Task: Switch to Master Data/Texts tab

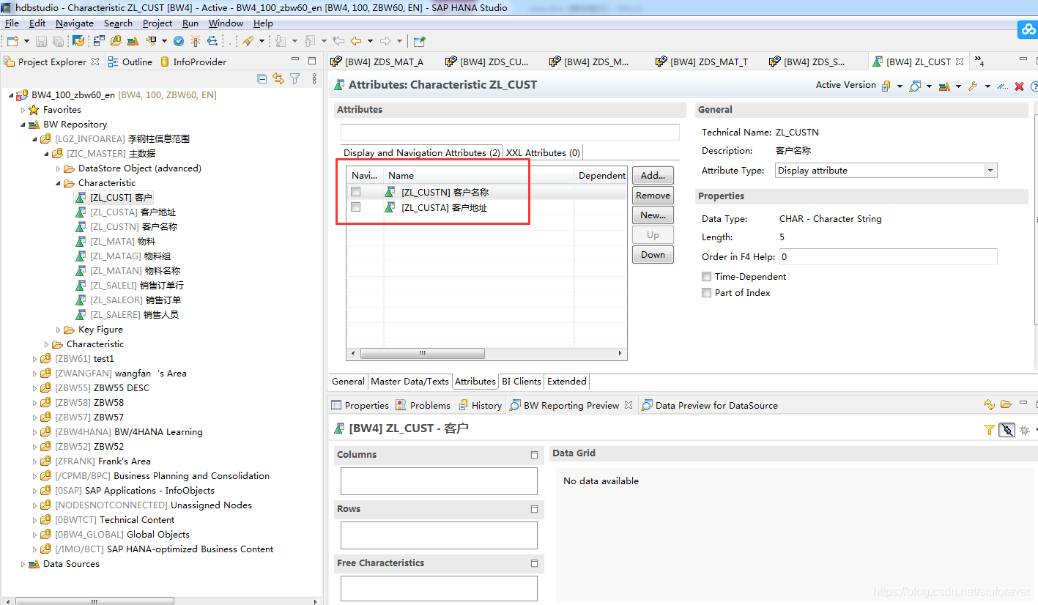Action: point(409,382)
